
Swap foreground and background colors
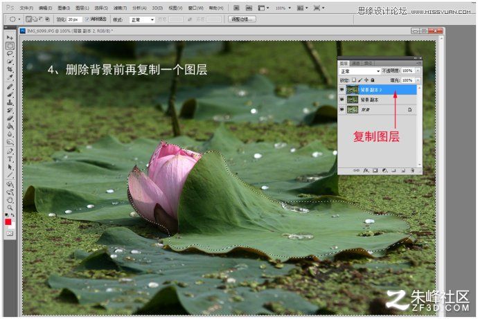click(x=12, y=215)
